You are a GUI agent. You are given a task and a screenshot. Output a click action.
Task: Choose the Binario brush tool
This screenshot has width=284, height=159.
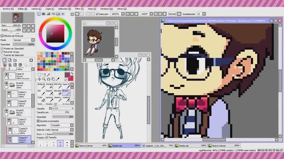[66, 93]
